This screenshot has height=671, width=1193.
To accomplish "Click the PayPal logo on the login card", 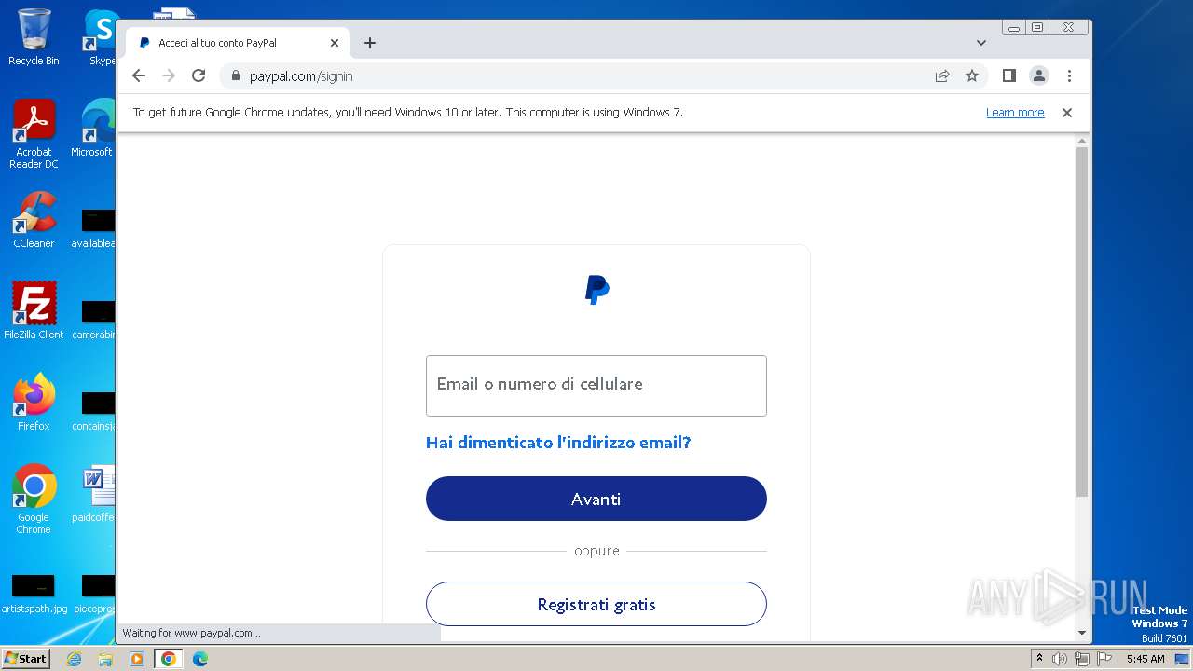I will click(x=596, y=290).
